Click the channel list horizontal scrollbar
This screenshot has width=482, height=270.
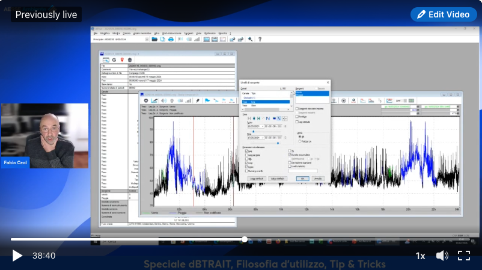tap(267, 109)
